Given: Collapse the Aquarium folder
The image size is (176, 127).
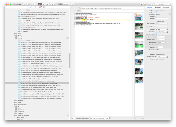Looking at the screenshot, I should (15, 100).
